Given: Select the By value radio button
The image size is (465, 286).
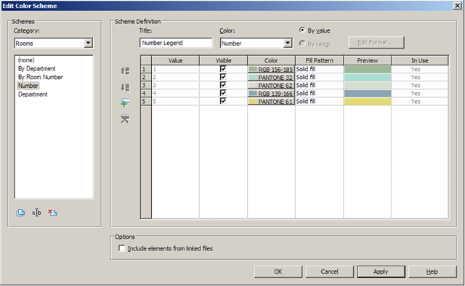Looking at the screenshot, I should [x=302, y=30].
